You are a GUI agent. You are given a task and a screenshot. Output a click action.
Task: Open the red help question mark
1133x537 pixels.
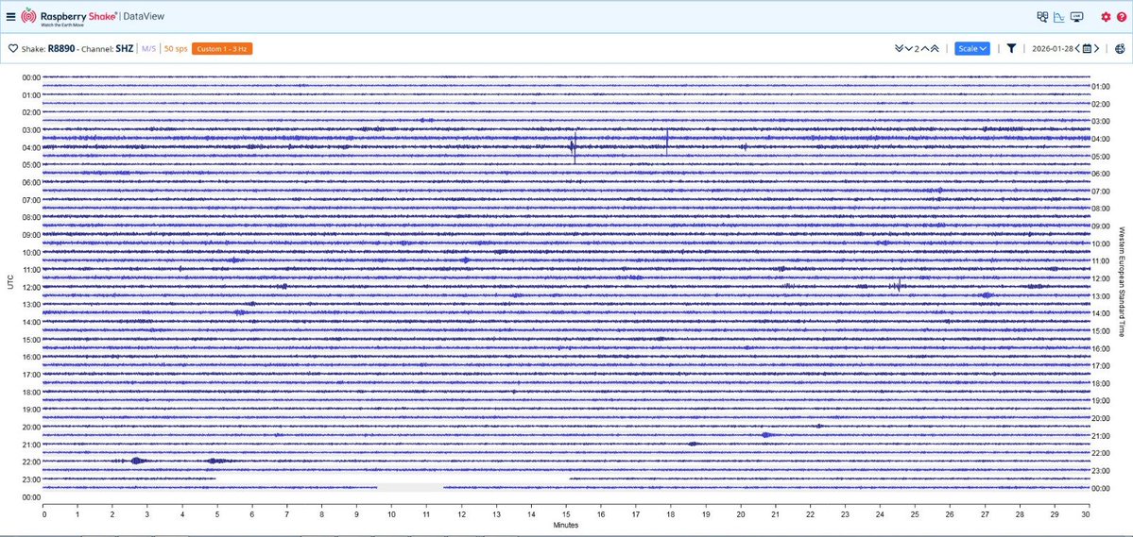1121,17
